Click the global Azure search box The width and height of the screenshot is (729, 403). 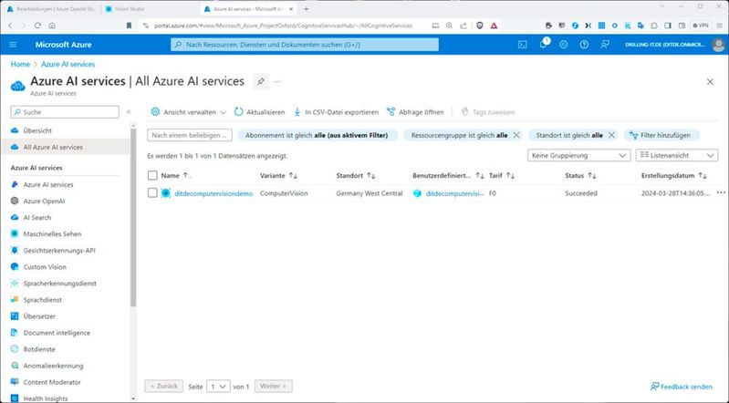click(x=305, y=45)
